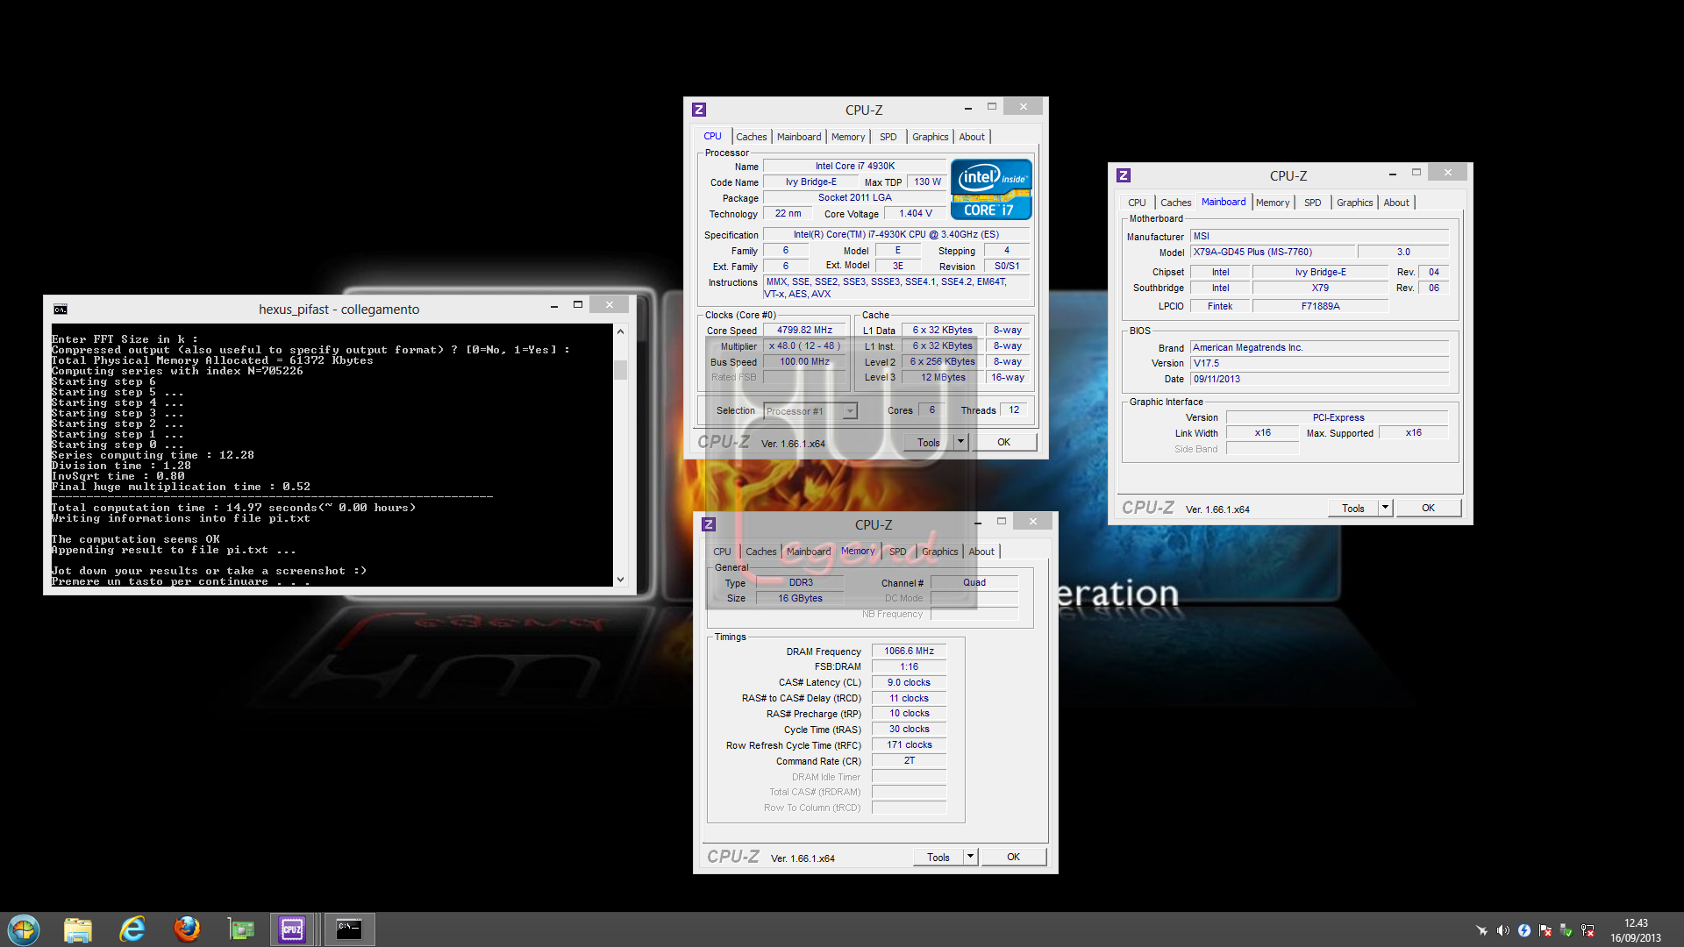
Task: Click the Multiplier value x 48.0
Action: pos(804,346)
